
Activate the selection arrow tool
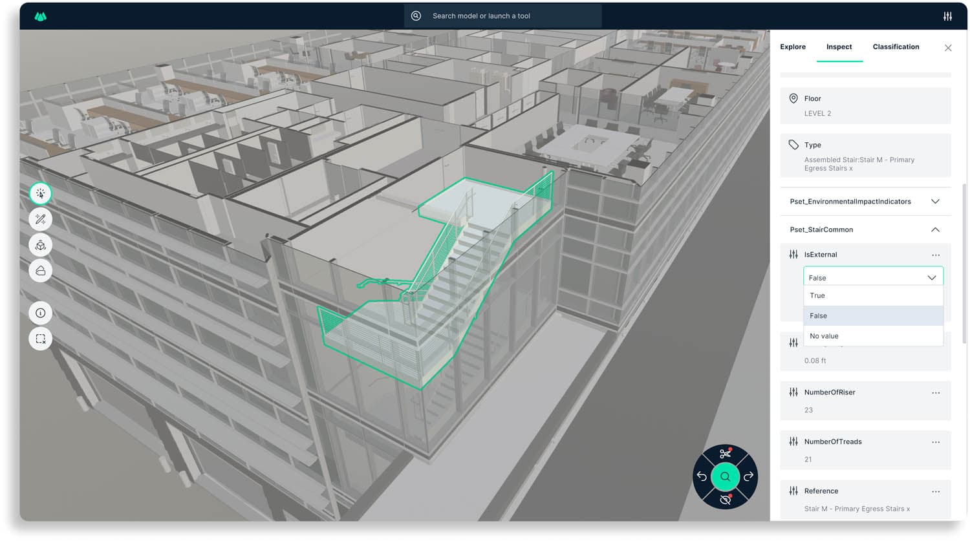pos(40,193)
